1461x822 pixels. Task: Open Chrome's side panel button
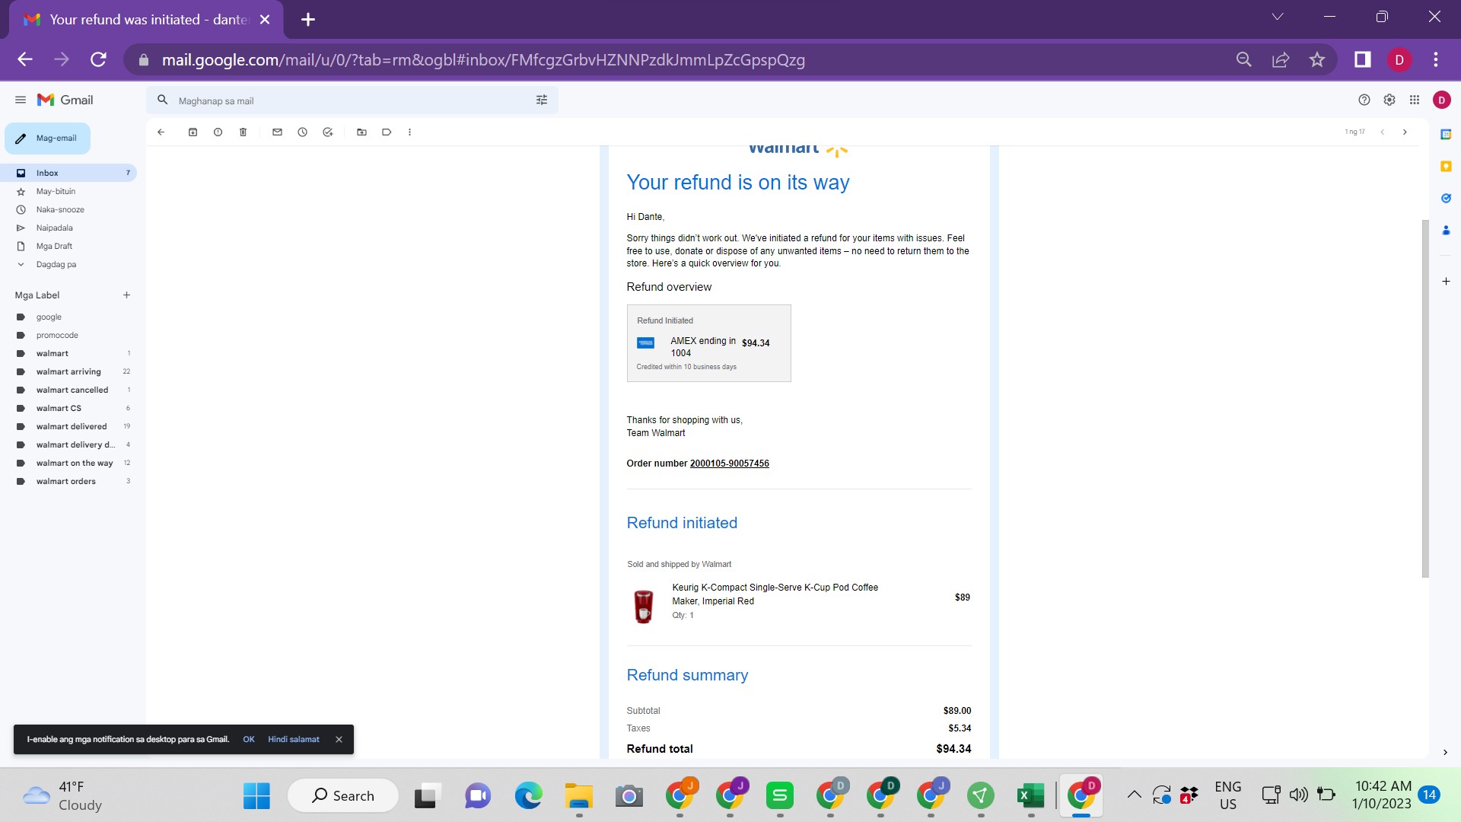click(x=1362, y=59)
